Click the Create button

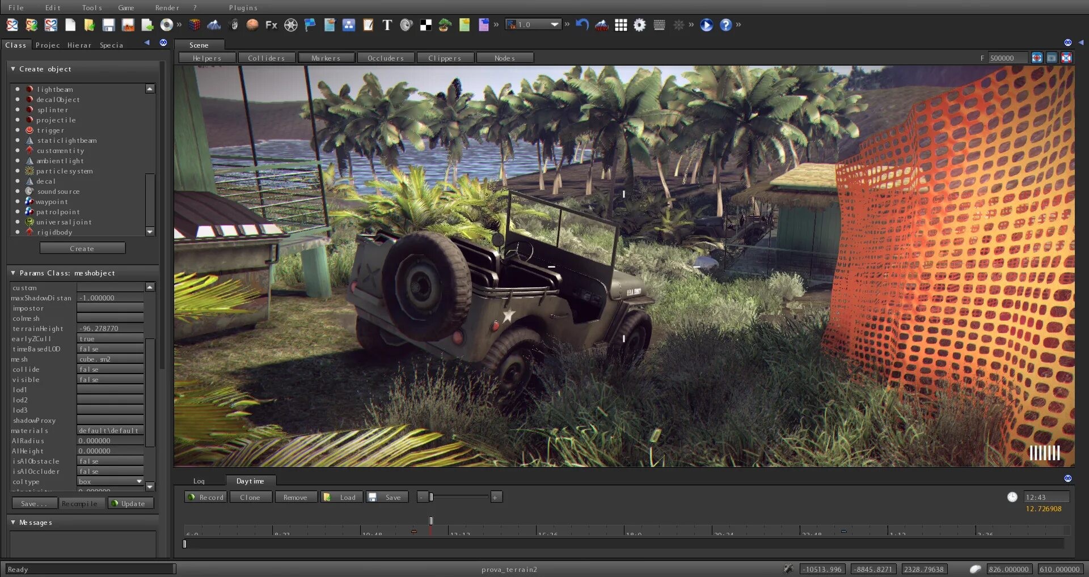coord(82,249)
